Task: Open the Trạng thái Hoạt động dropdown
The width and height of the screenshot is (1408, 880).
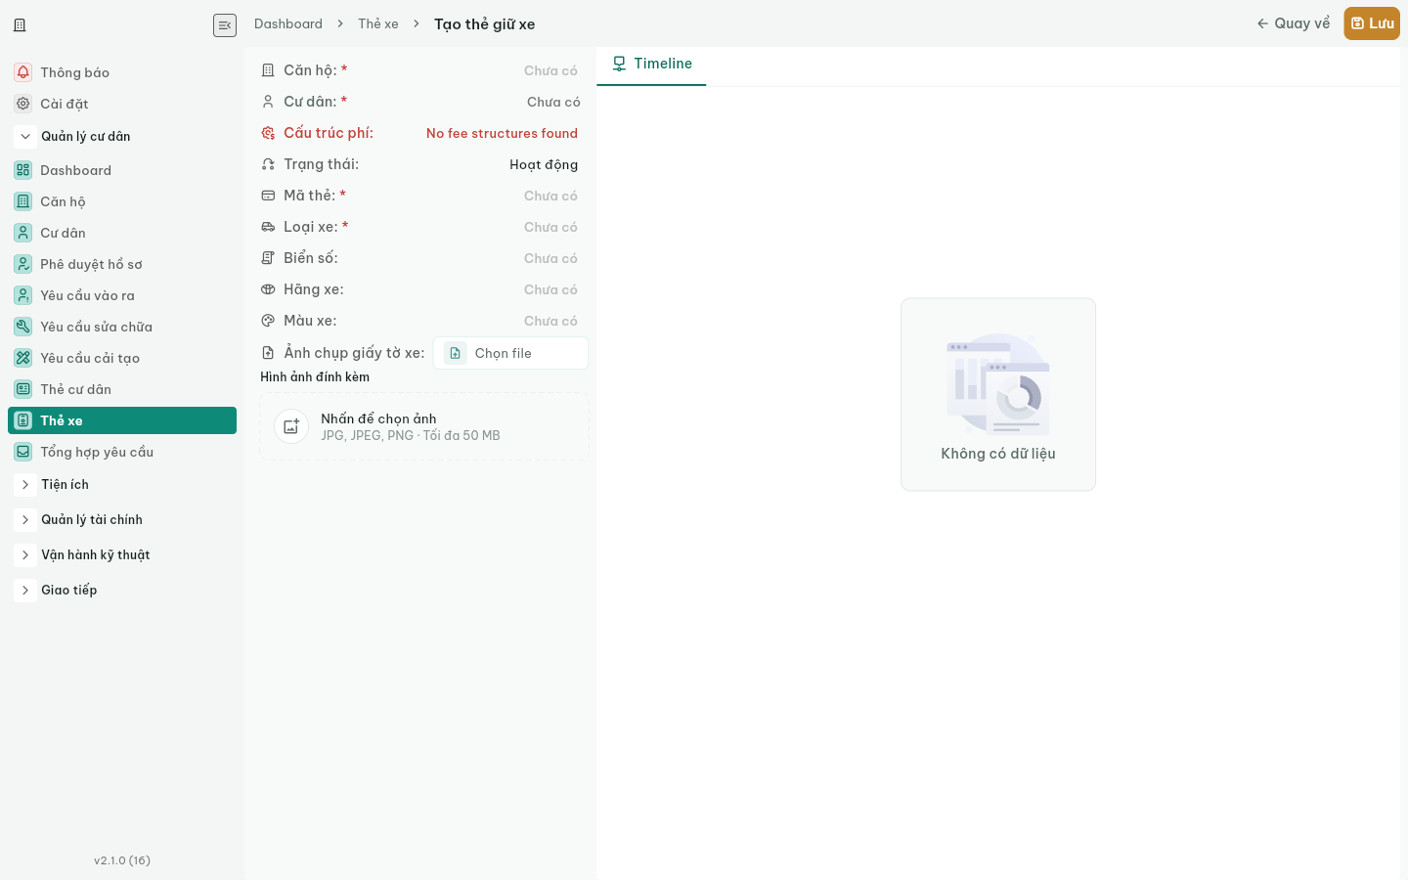Action: click(x=544, y=164)
